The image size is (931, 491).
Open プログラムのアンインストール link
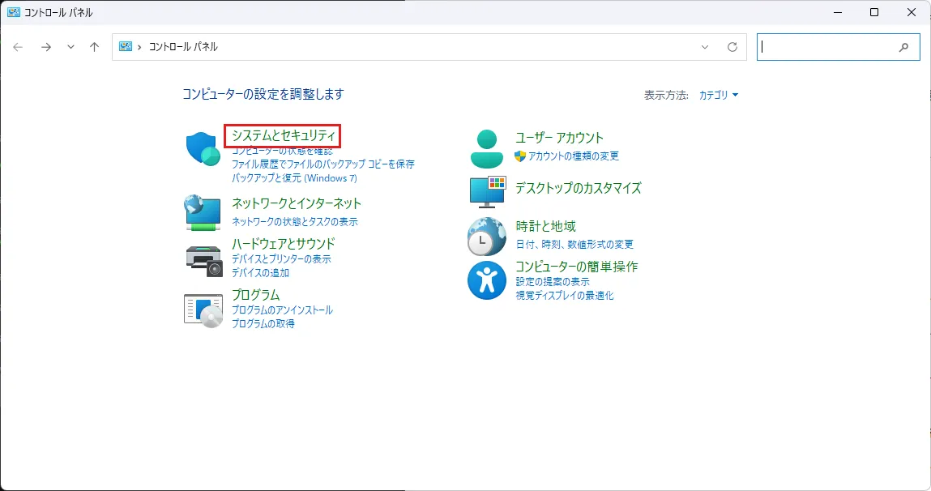[282, 310]
